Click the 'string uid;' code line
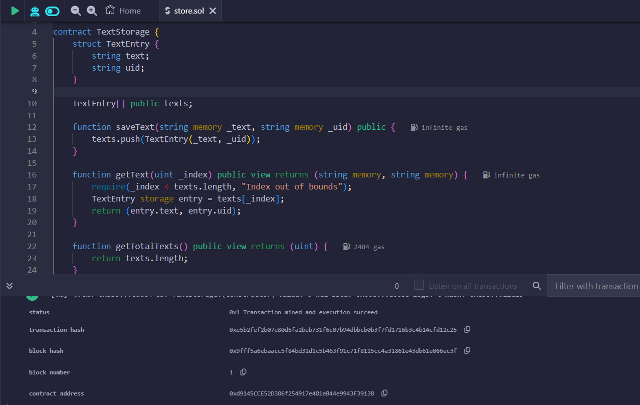 tap(118, 68)
